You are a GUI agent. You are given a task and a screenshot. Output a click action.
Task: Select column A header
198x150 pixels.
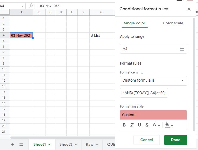coord(21,12)
